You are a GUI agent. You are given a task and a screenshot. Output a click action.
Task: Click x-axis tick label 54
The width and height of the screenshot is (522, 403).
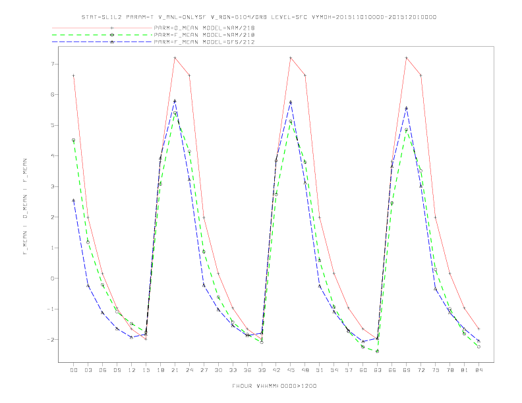(334, 370)
